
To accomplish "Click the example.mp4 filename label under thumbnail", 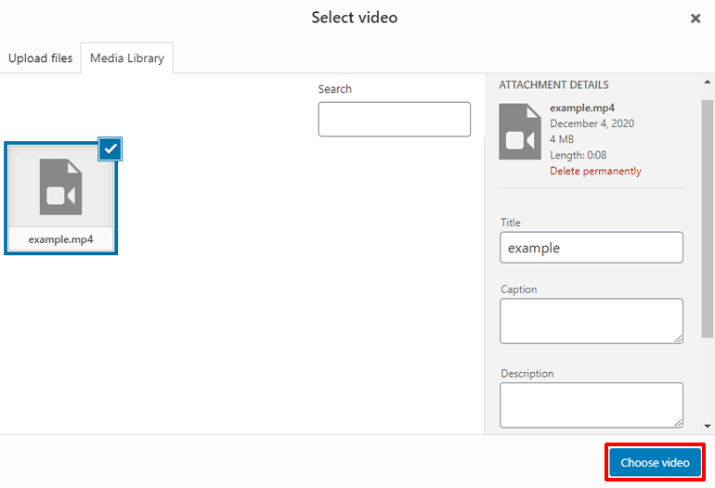I will (60, 239).
